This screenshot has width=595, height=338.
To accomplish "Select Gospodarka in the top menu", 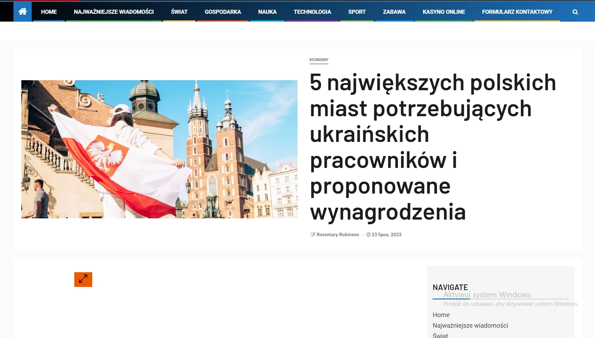I will [x=223, y=12].
